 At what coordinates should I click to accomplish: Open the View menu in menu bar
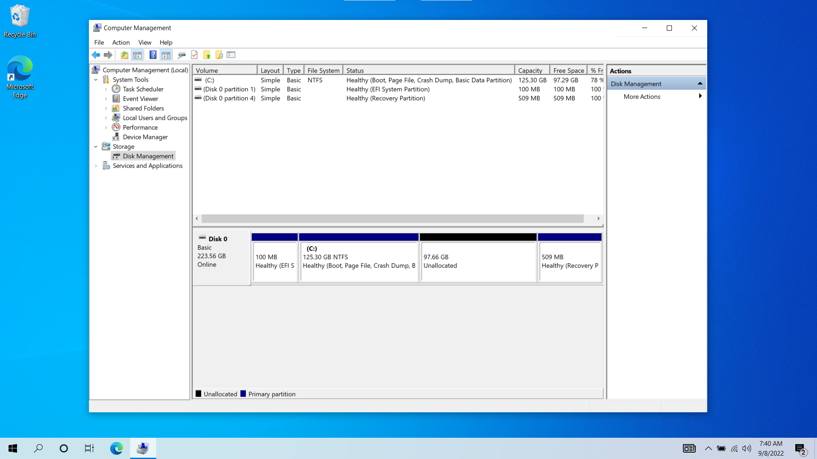[144, 42]
